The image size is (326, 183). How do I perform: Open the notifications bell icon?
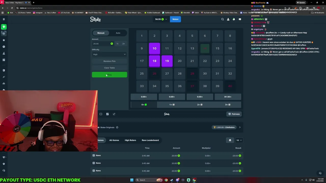(234, 19)
